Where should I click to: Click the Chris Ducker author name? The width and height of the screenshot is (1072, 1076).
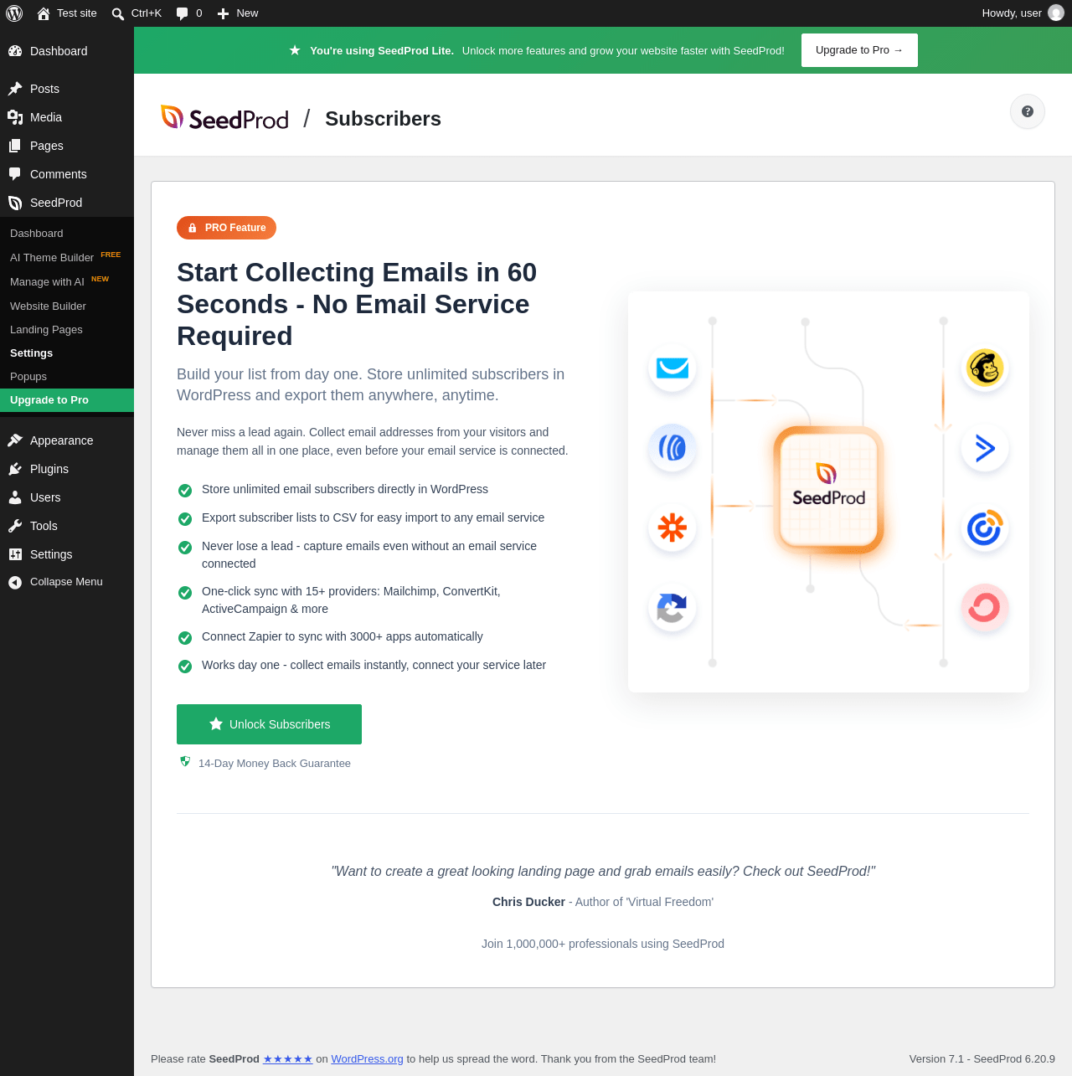pyautogui.click(x=528, y=902)
